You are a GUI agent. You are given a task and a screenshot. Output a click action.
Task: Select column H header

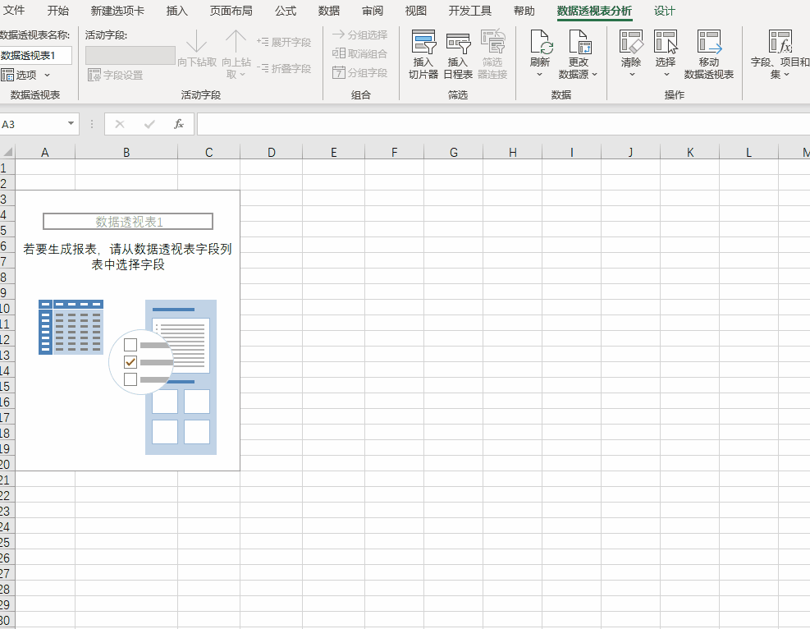point(512,153)
